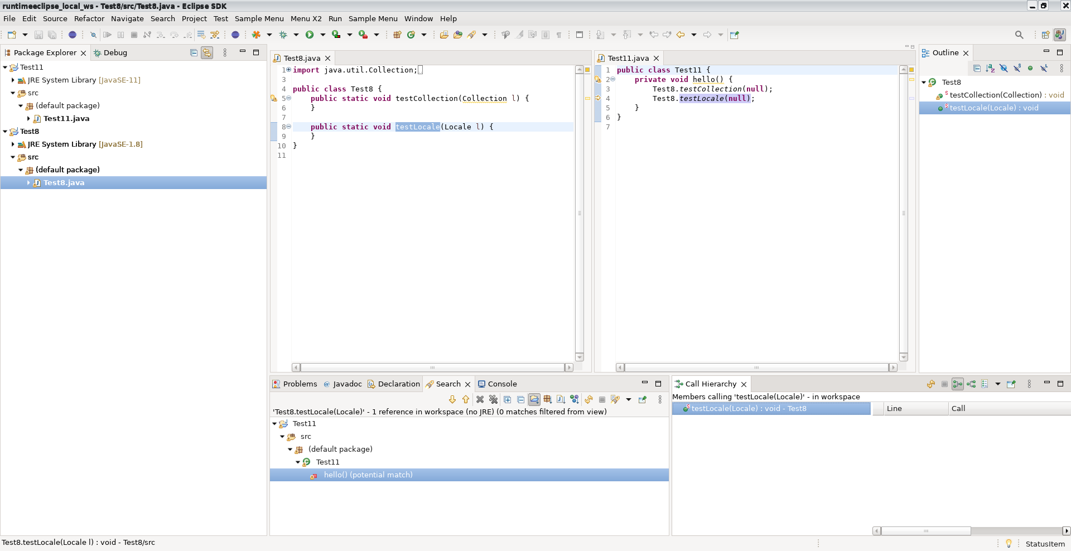Pin the Search view
Image resolution: width=1071 pixels, height=551 pixels.
643,399
